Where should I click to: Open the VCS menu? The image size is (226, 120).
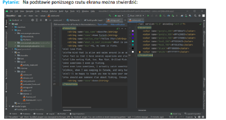78,11
